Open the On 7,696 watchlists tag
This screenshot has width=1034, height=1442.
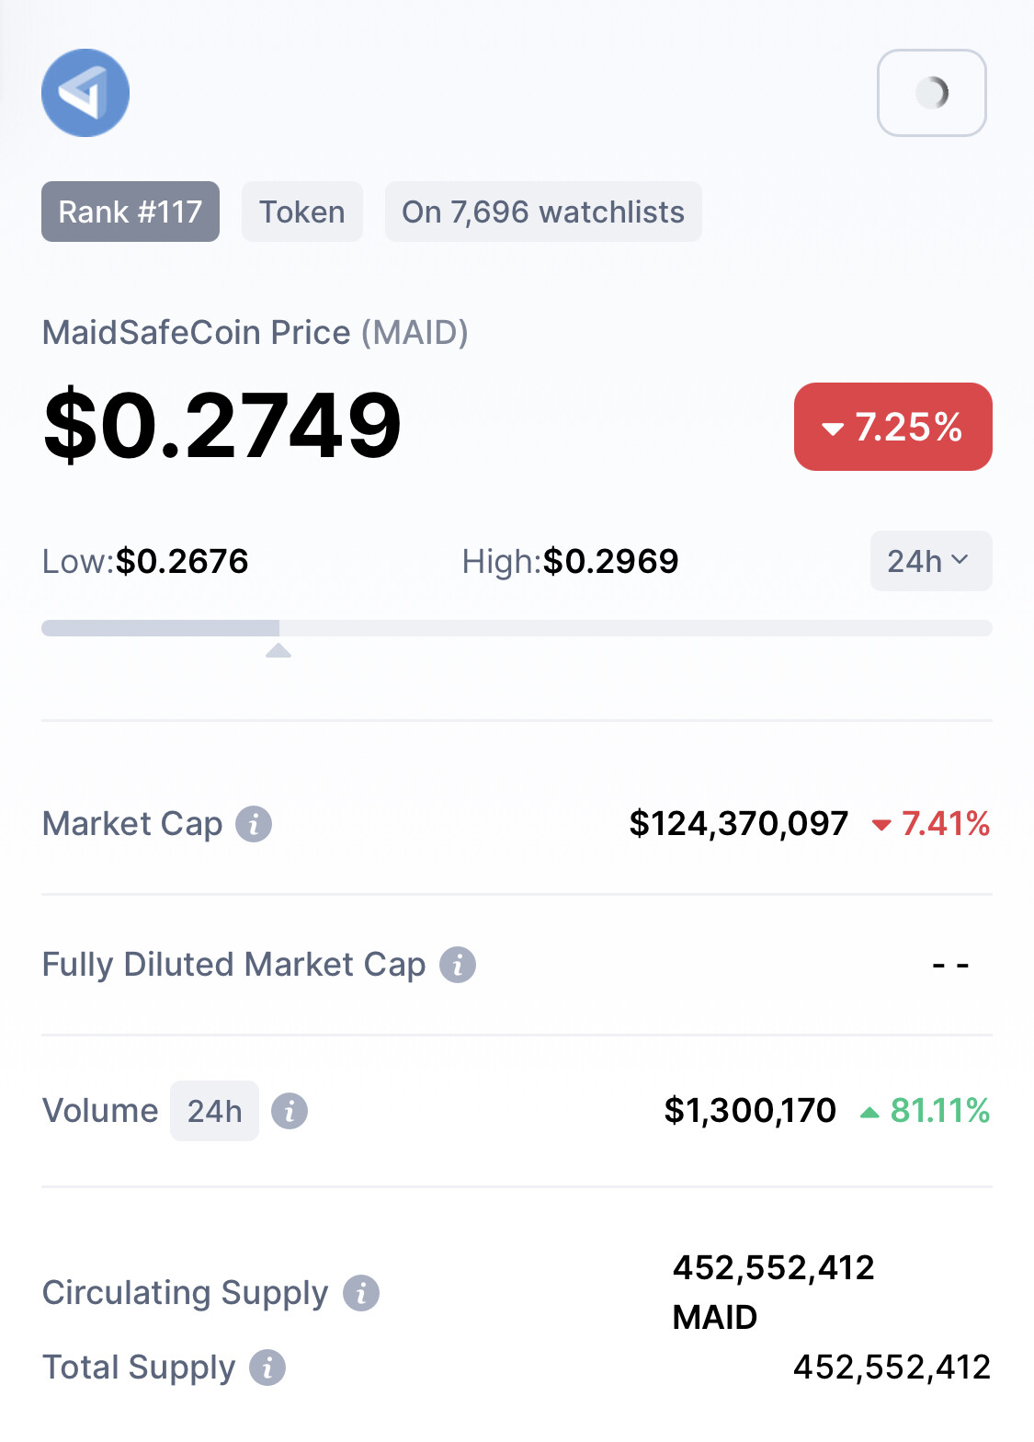[543, 212]
